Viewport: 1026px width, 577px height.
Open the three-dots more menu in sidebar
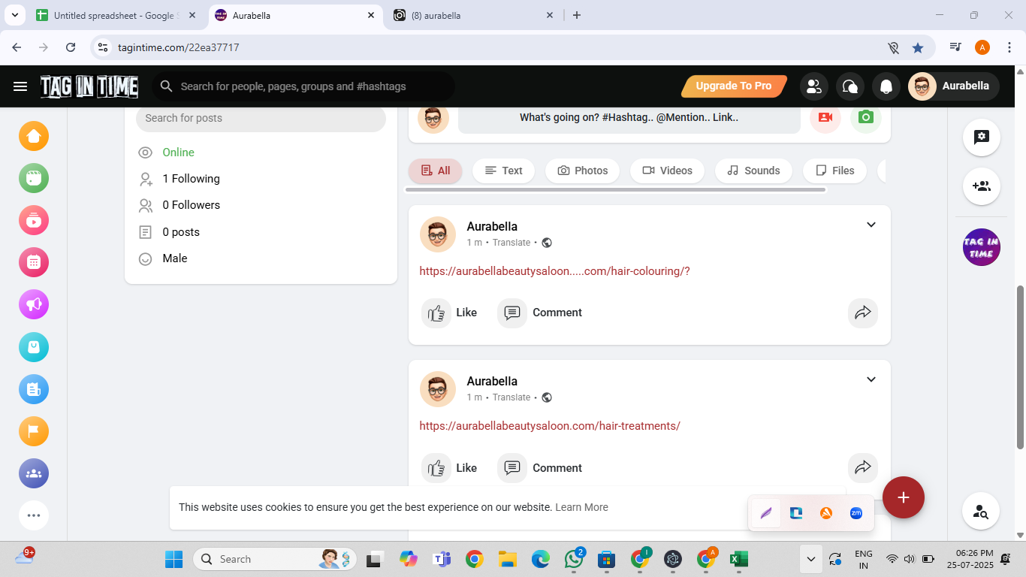pos(34,515)
